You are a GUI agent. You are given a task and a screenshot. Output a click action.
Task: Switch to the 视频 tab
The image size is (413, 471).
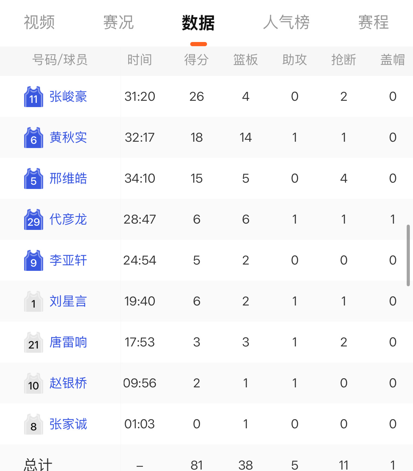[39, 23]
